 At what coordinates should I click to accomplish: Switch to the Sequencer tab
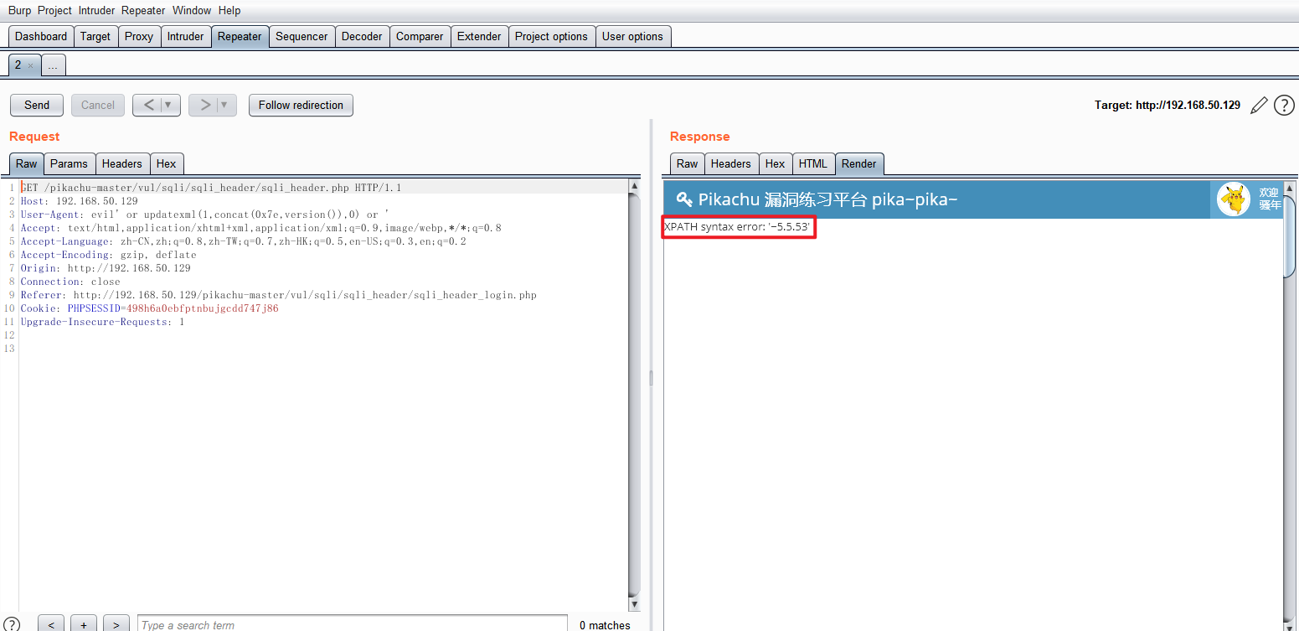click(302, 37)
